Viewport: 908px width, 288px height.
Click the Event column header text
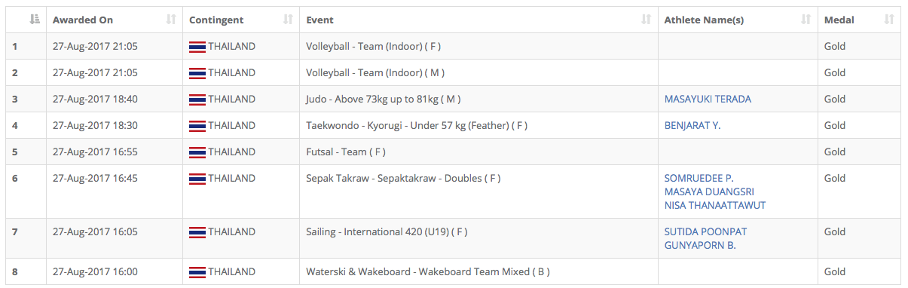click(319, 20)
